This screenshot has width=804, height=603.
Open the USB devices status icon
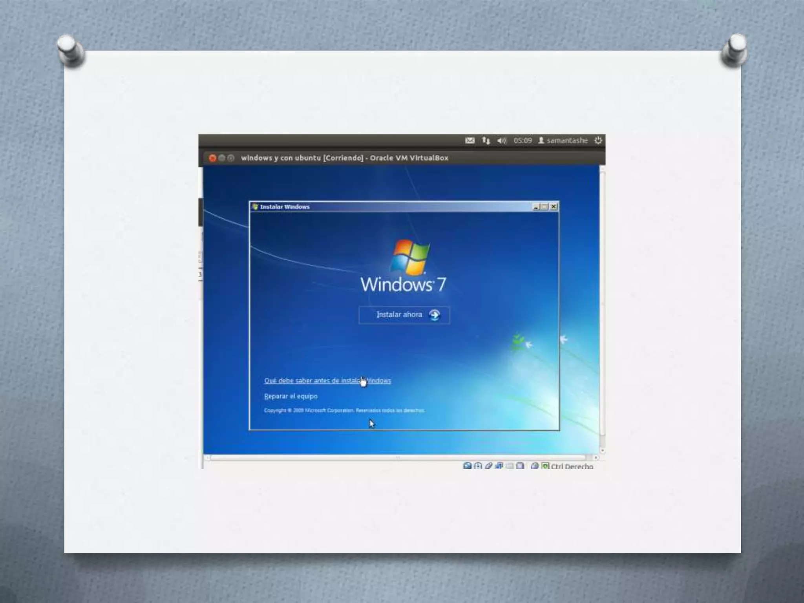click(x=488, y=466)
